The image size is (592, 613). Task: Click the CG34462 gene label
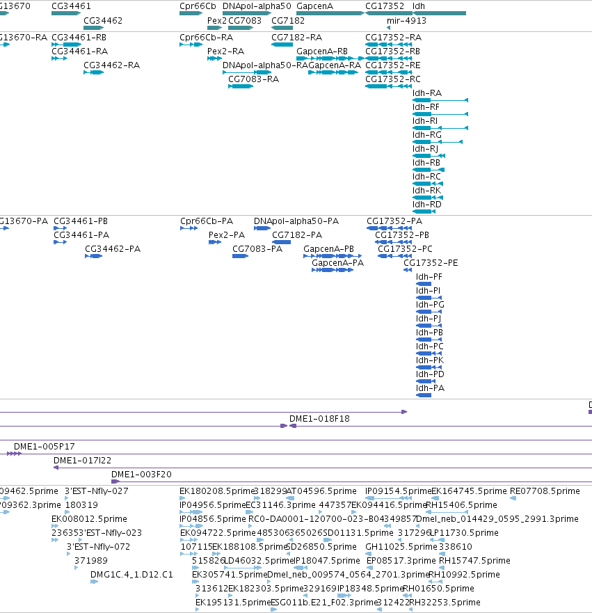[103, 20]
